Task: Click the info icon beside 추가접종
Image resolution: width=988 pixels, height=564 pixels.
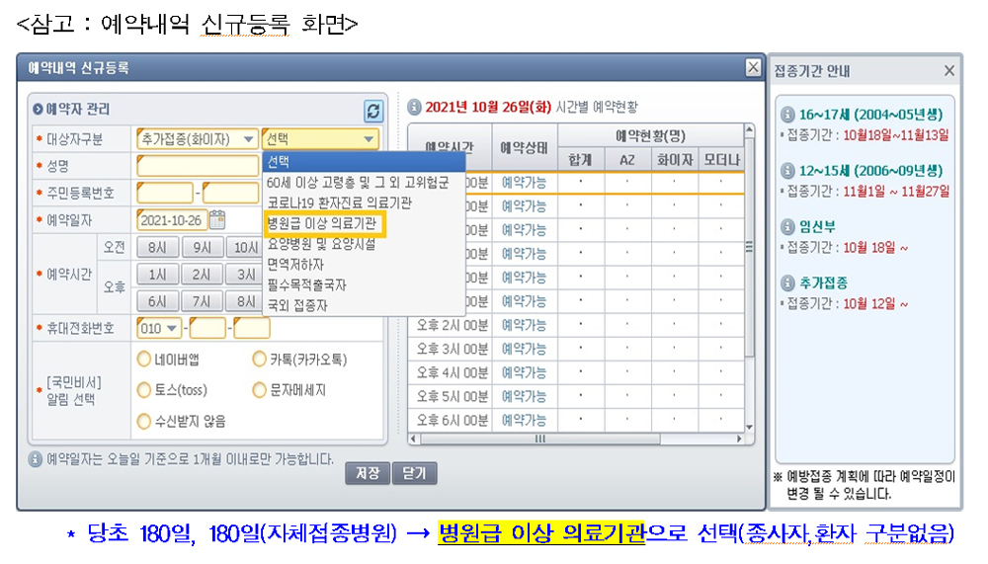Action: (x=787, y=282)
